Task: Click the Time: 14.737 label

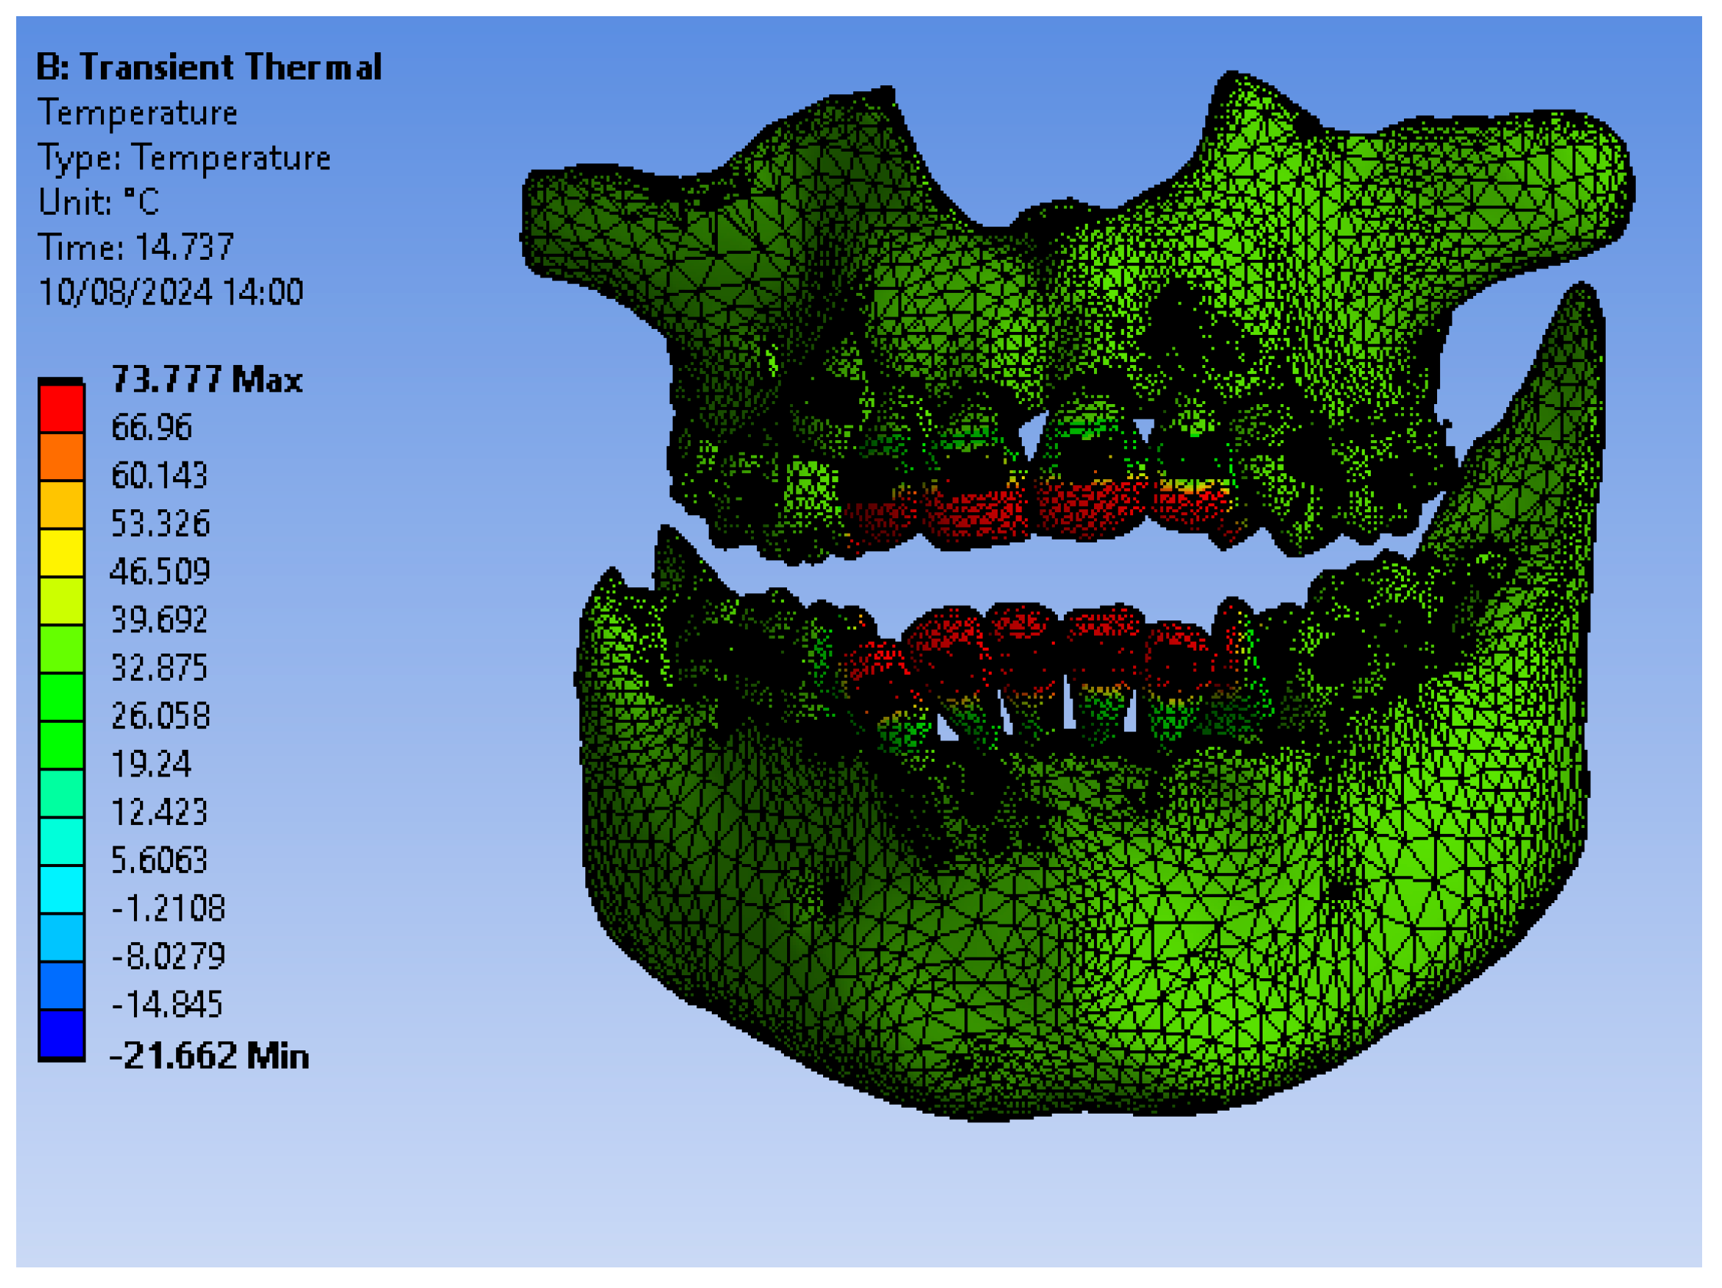Action: coord(135,247)
